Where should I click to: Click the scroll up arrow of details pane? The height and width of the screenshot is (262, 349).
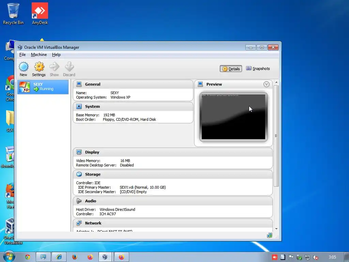(276, 83)
